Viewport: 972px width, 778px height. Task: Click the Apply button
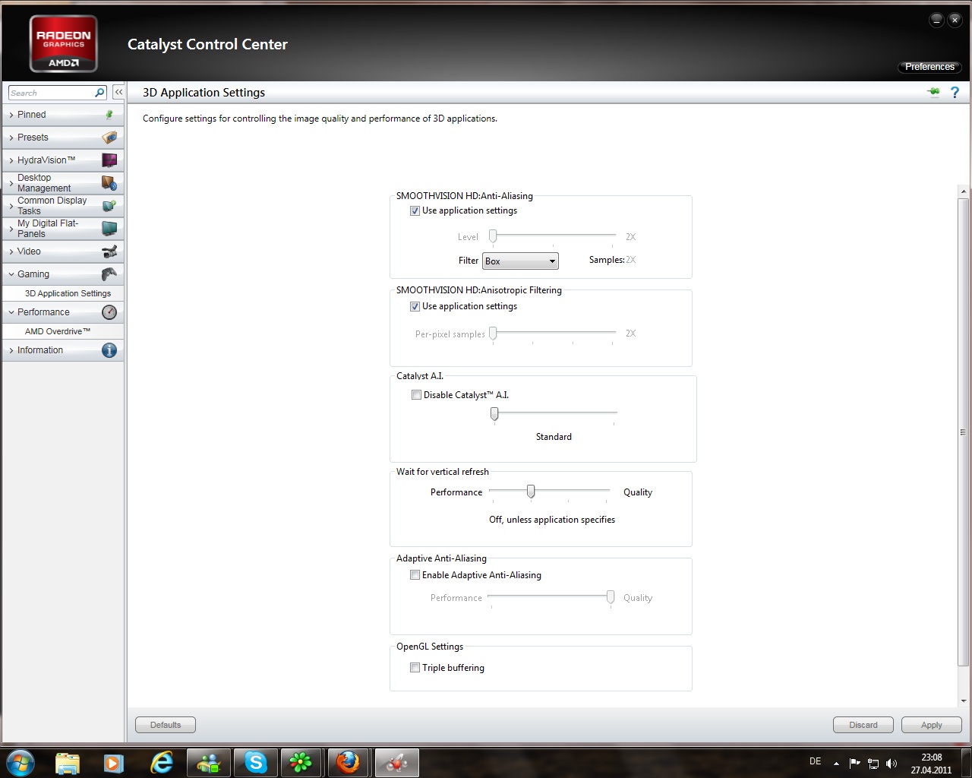[932, 725]
